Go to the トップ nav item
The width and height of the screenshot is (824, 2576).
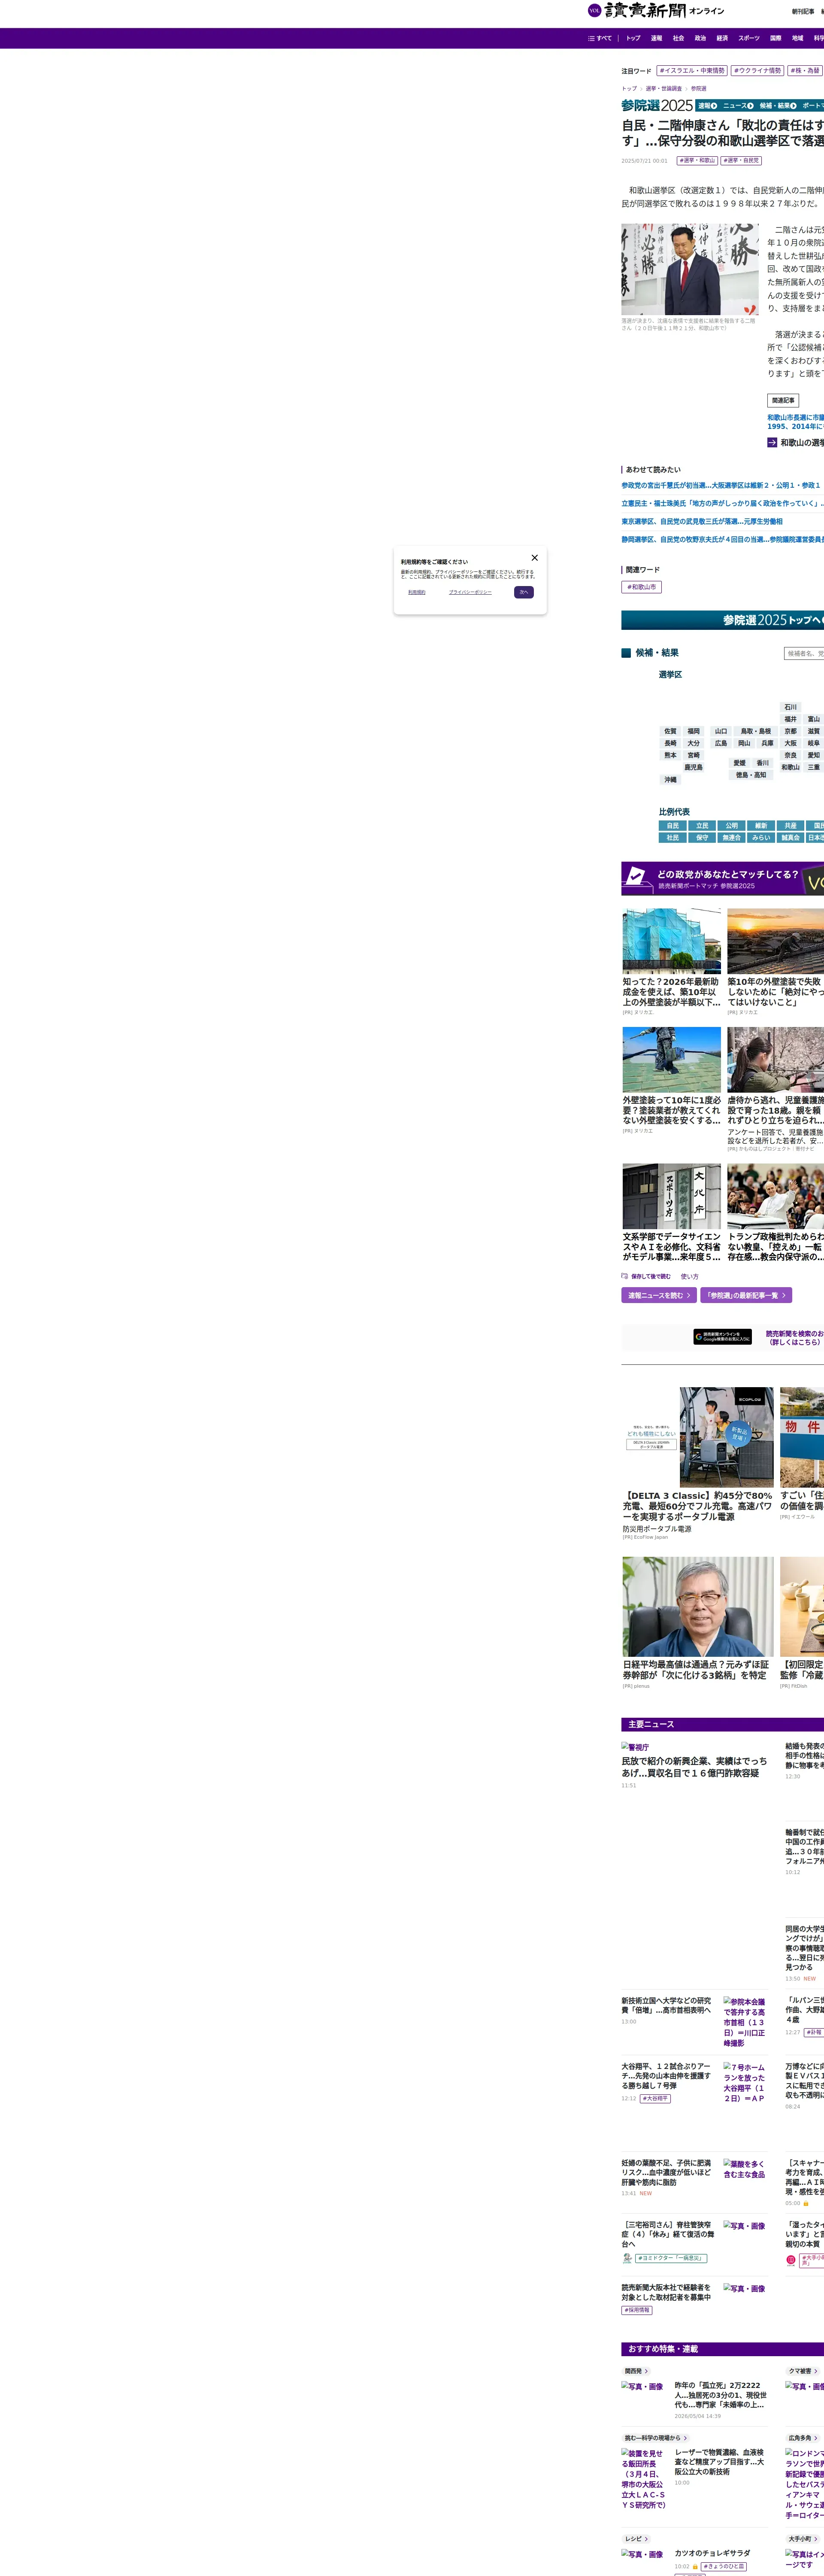[633, 38]
